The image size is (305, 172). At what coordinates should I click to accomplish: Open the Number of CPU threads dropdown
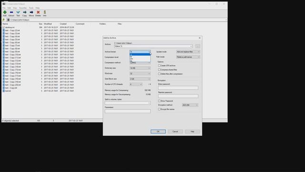[136, 84]
